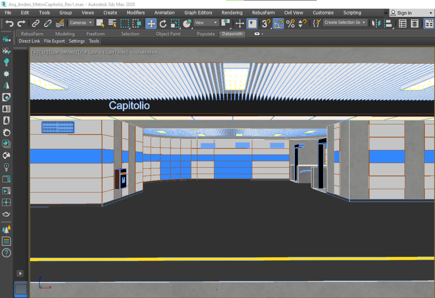Click Edit Named Selection Sets icon
The height and width of the screenshot is (298, 435).
pyautogui.click(x=316, y=23)
